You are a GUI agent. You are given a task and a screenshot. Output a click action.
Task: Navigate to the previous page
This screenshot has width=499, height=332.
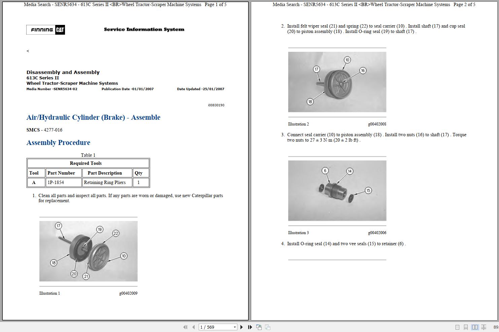[x=193, y=327]
